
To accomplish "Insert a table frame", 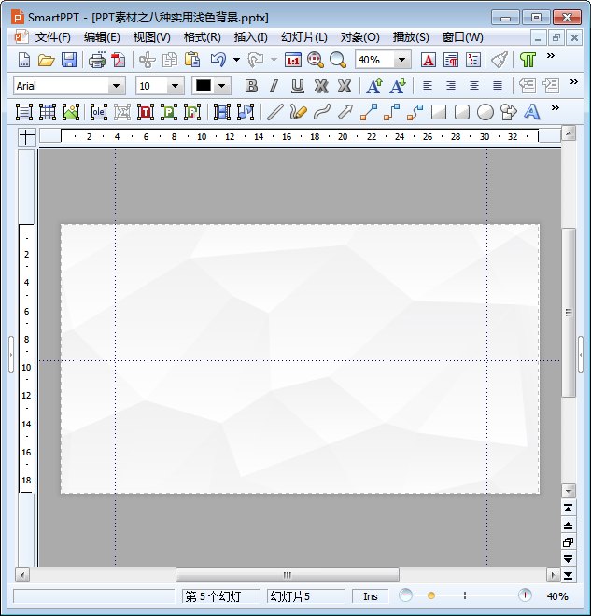I will pyautogui.click(x=48, y=112).
